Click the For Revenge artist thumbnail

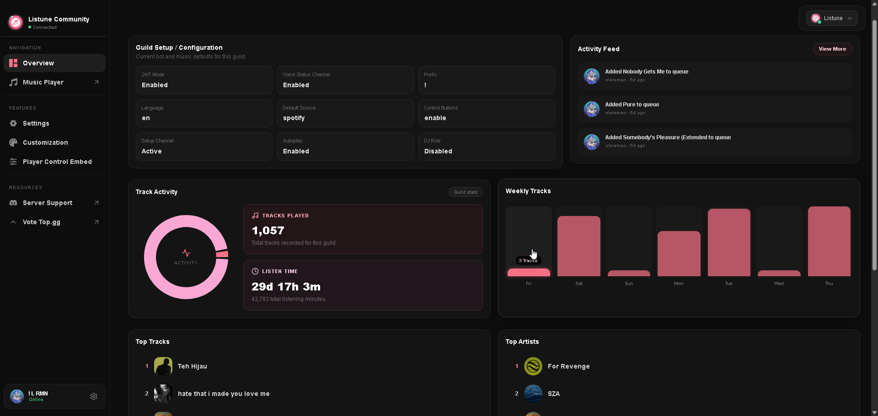pyautogui.click(x=533, y=366)
